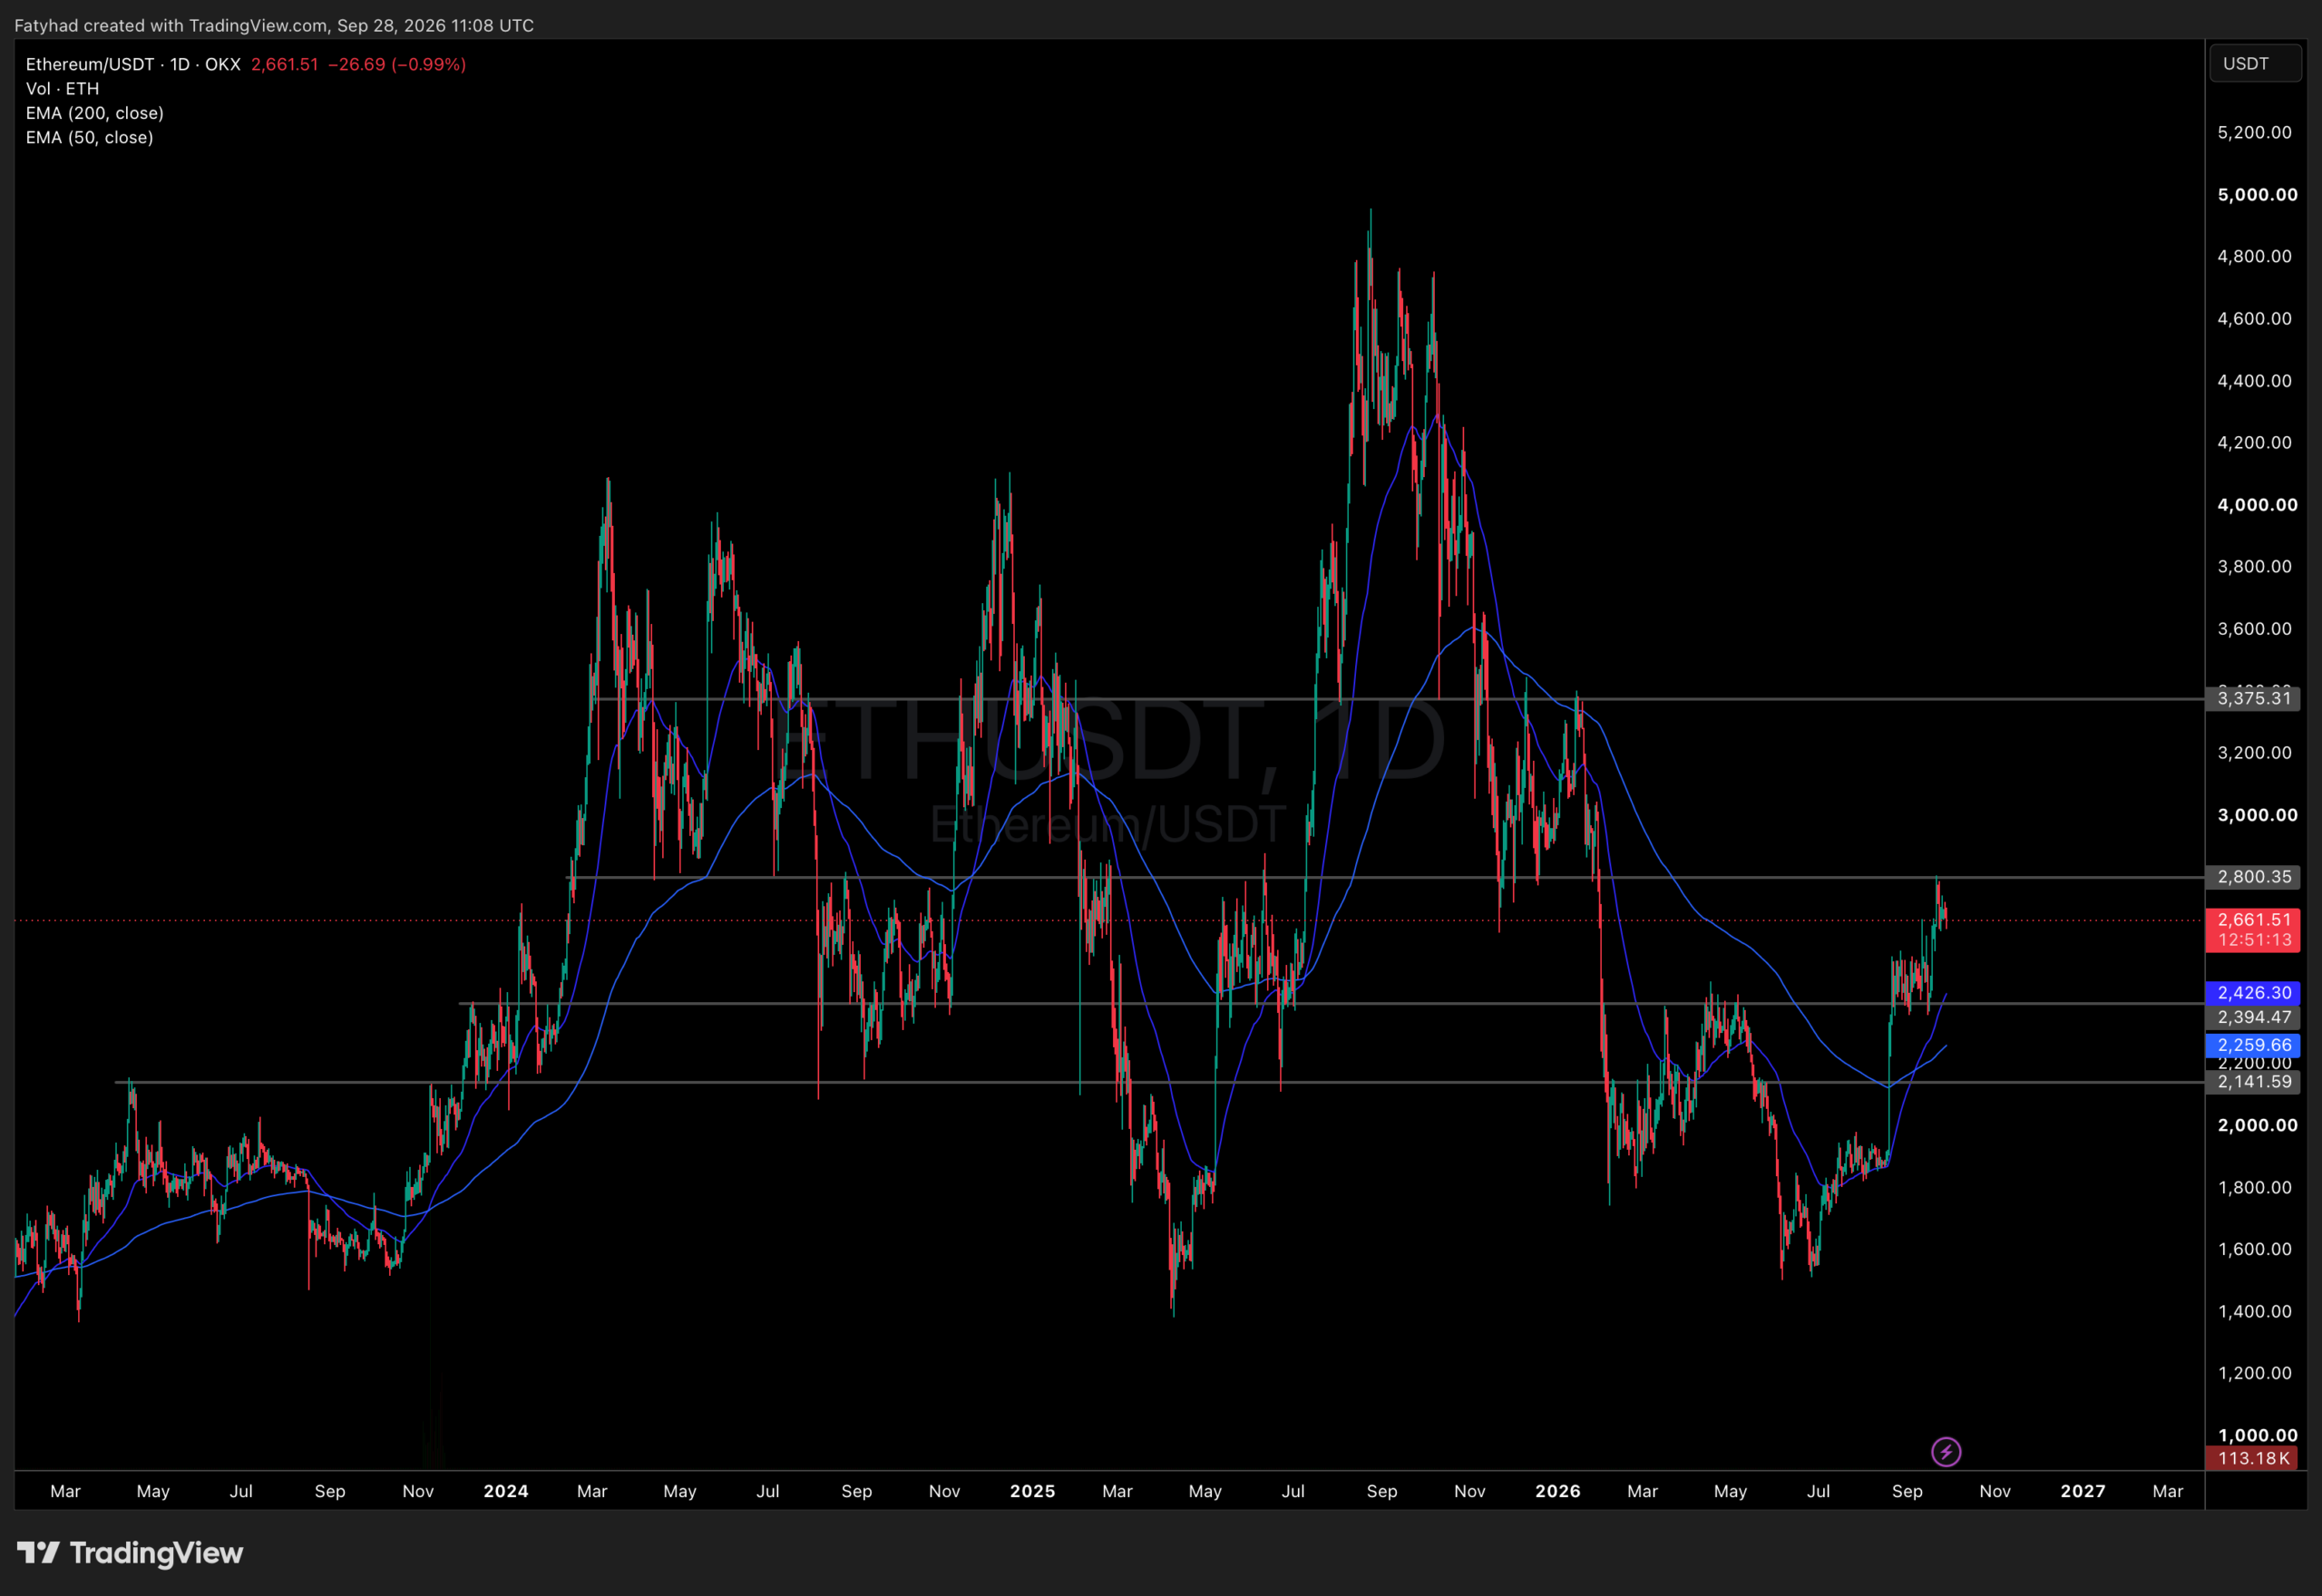Click the 2,141.59 price label
The height and width of the screenshot is (1596, 2322).
pos(2253,1082)
